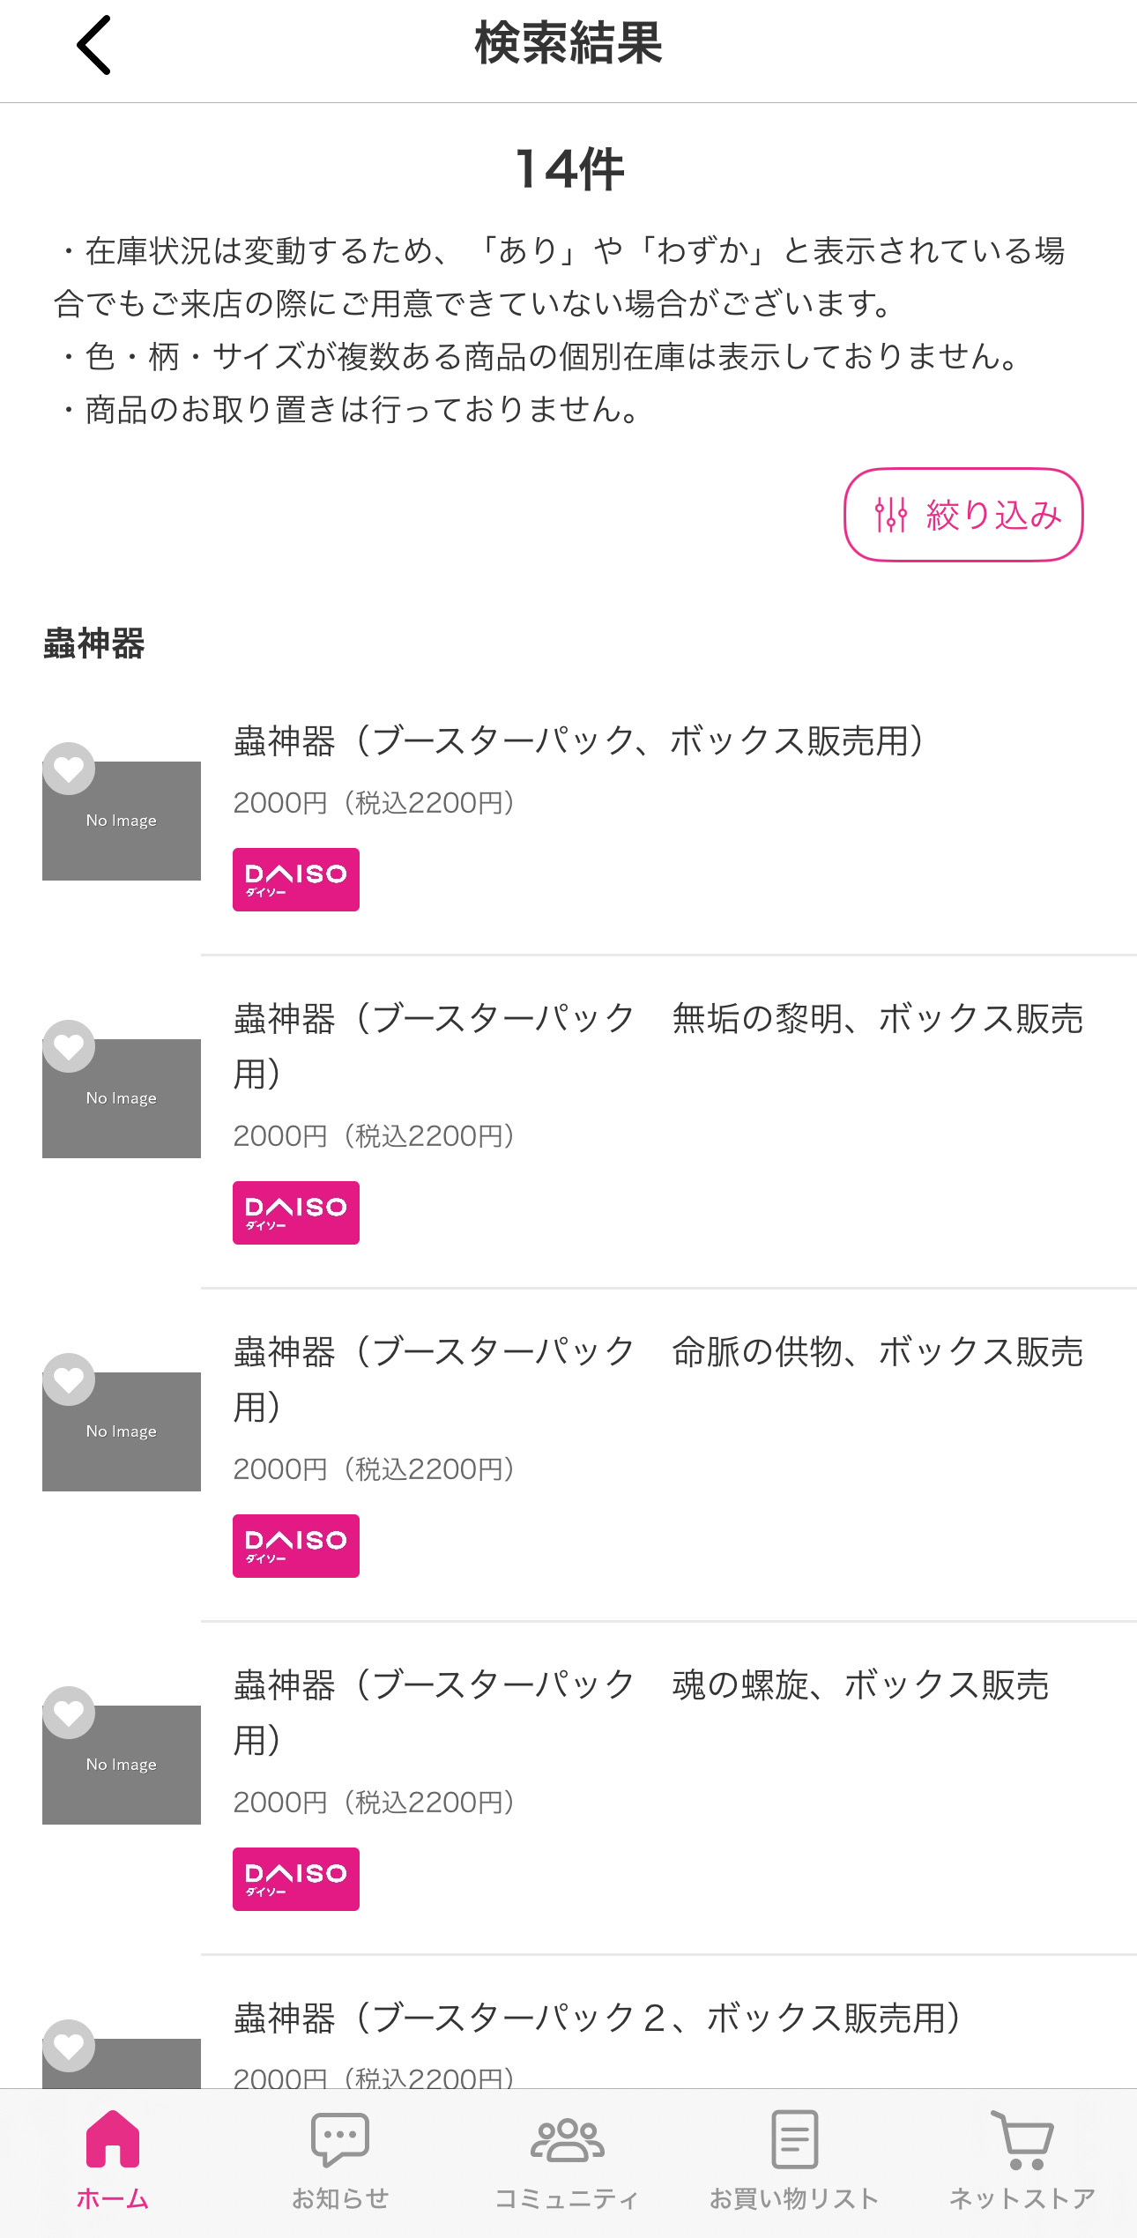The image size is (1137, 2238).
Task: Toggle heart on ブースターパック2 item
Action: [69, 2045]
